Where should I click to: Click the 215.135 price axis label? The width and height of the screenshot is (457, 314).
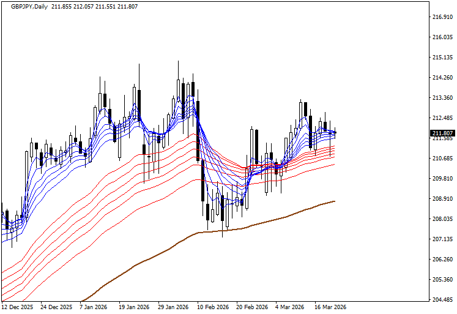pyautogui.click(x=442, y=58)
